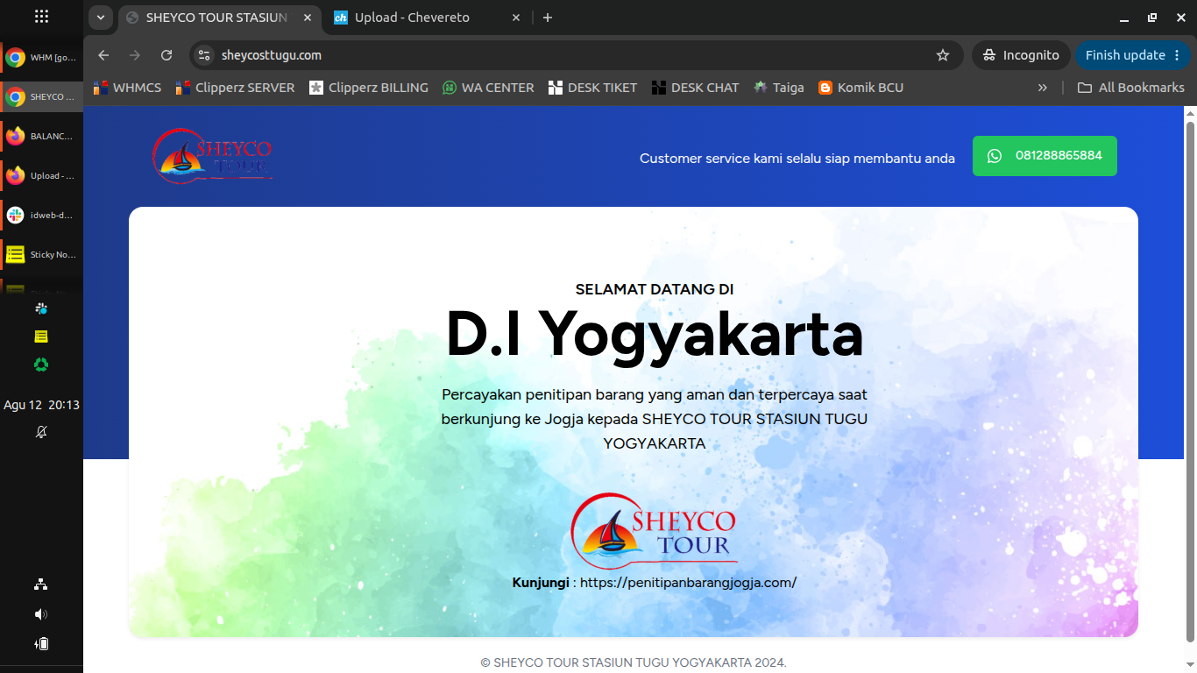
Task: Open the Sticky Notes window in taskbar
Action: (x=41, y=255)
